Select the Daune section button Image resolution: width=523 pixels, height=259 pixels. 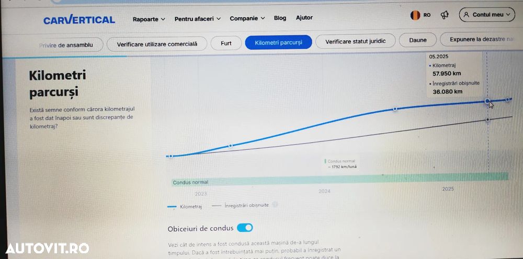(417, 40)
